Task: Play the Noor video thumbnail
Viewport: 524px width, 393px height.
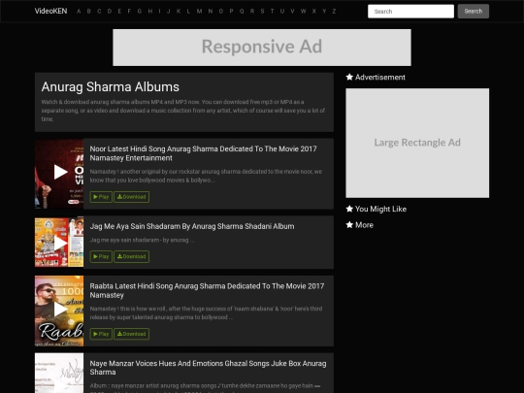Action: pyautogui.click(x=59, y=174)
